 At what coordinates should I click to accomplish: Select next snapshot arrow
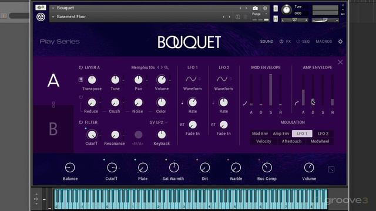click(229, 17)
